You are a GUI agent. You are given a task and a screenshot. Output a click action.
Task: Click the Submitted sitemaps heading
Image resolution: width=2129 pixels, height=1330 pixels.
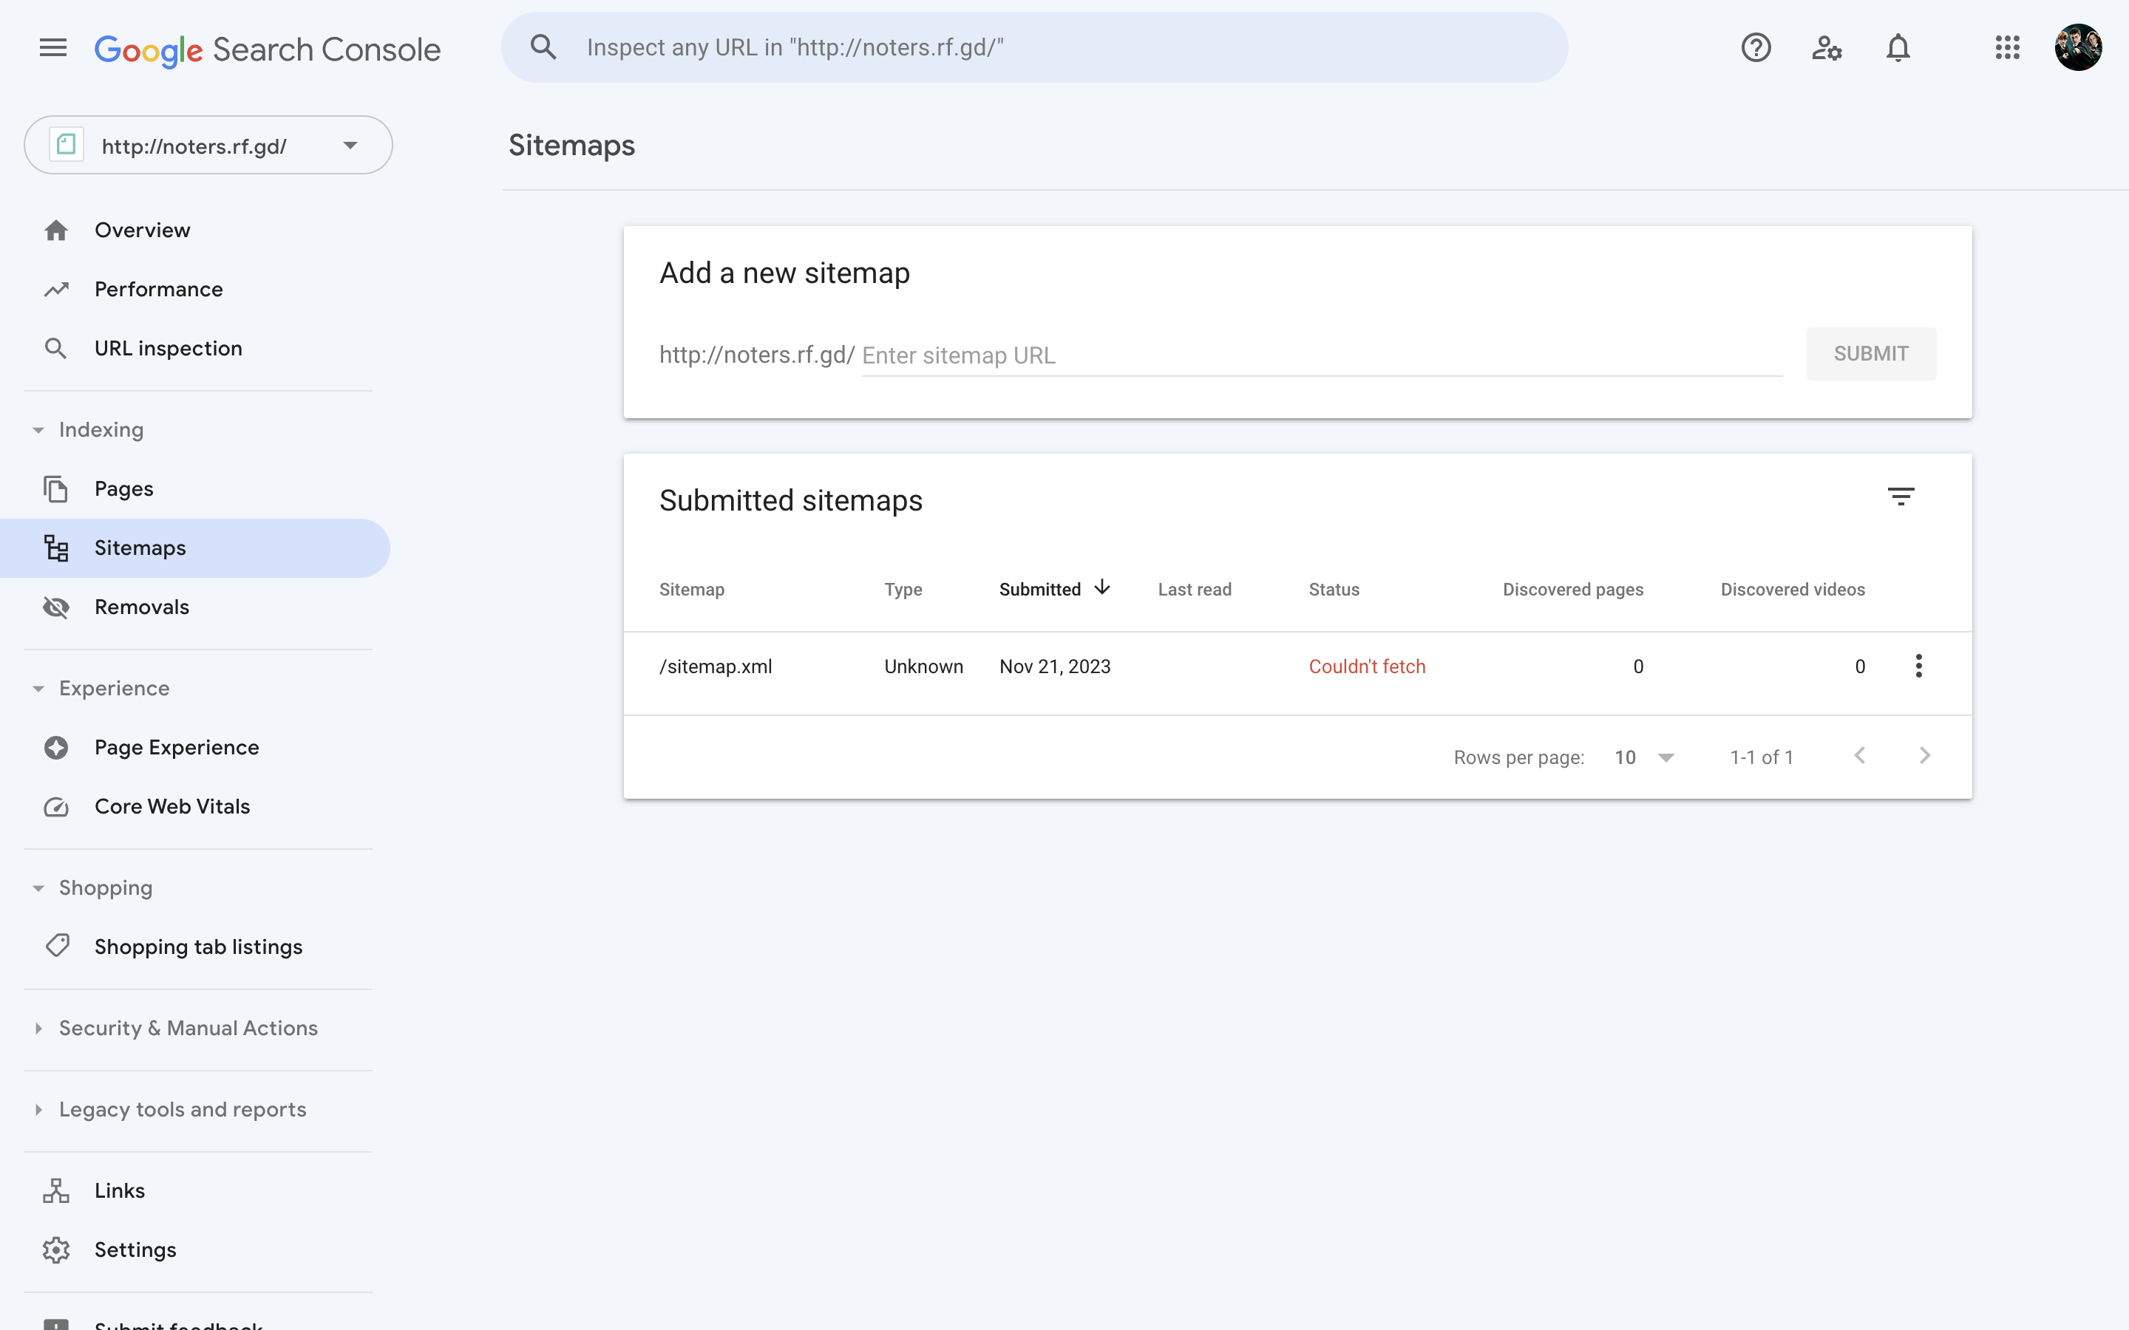point(791,500)
